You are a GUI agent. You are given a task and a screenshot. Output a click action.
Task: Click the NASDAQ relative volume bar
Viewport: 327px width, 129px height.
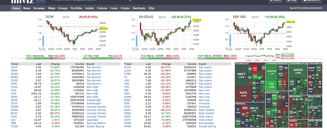point(137,41)
